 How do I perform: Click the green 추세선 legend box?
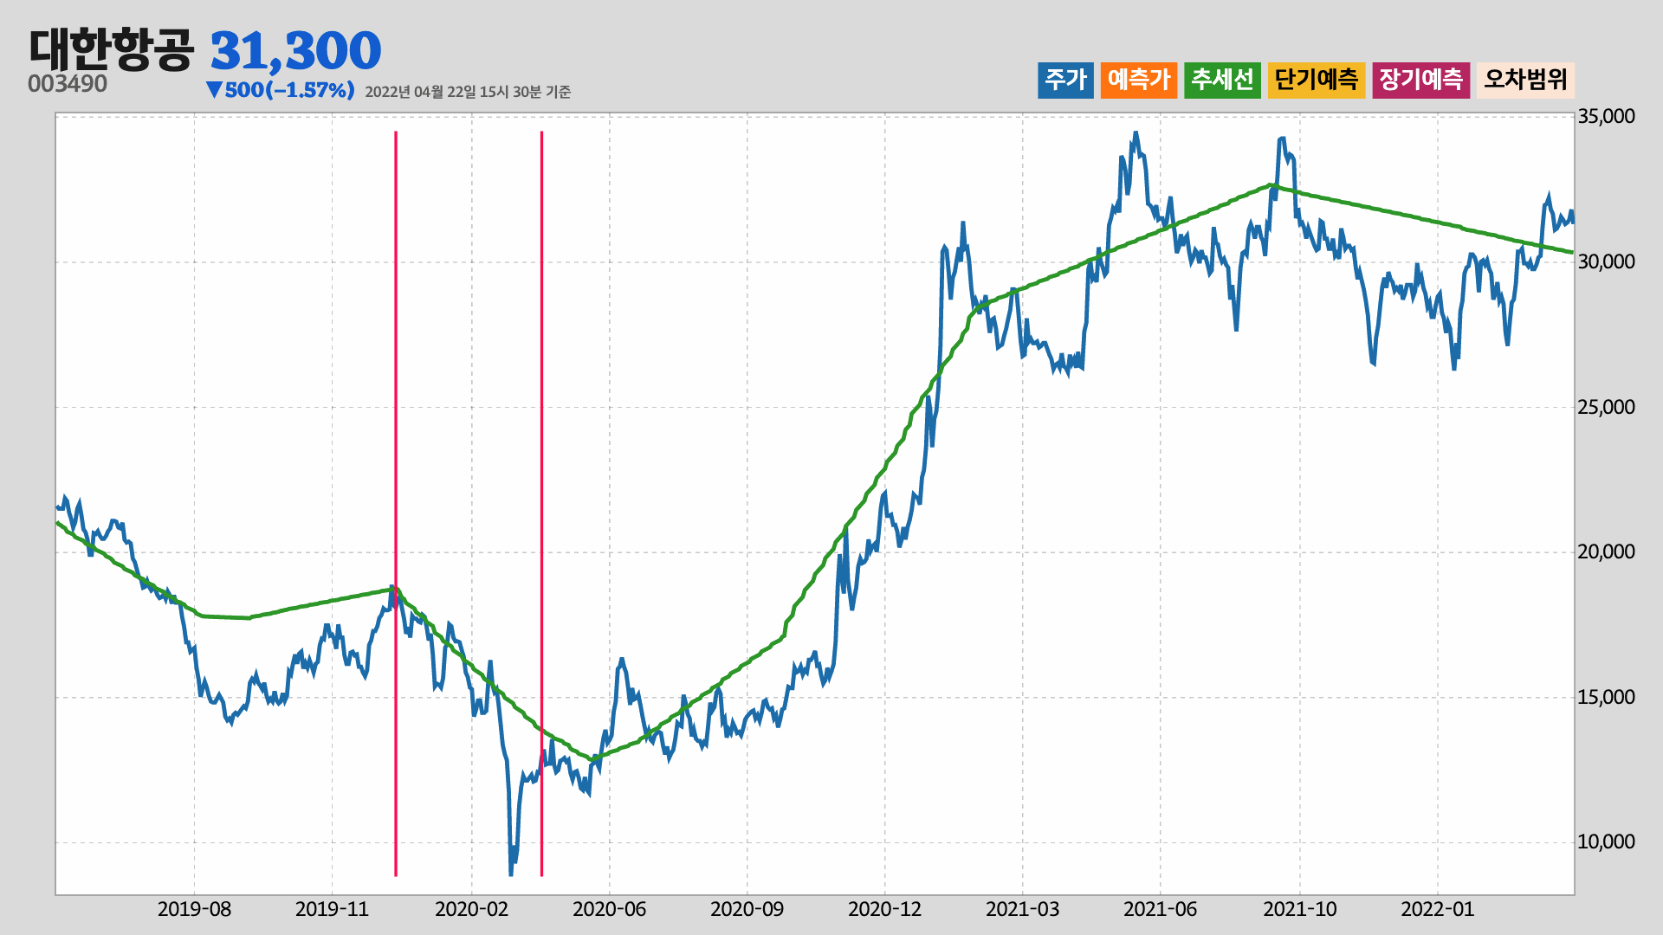1222,80
